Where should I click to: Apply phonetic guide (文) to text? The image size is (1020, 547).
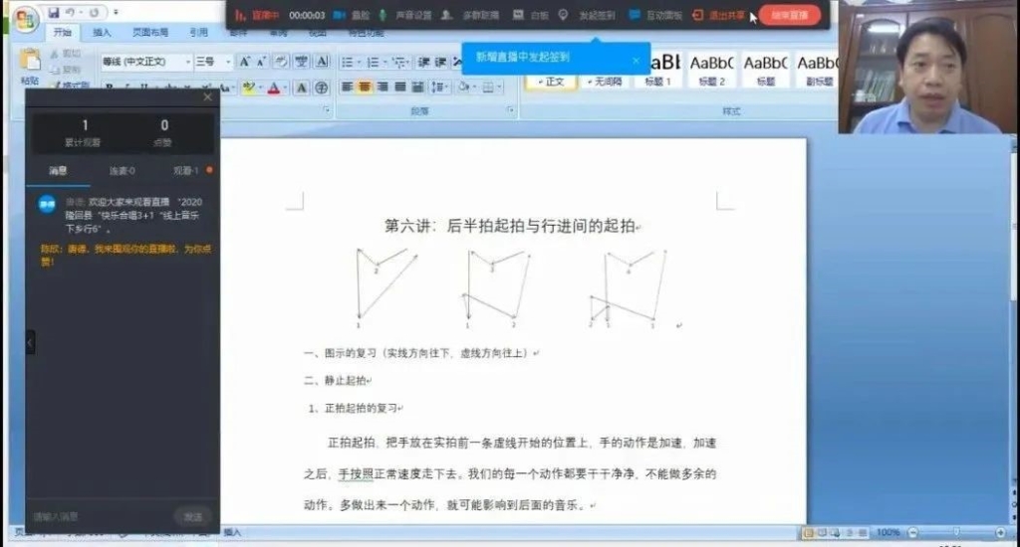pos(301,62)
